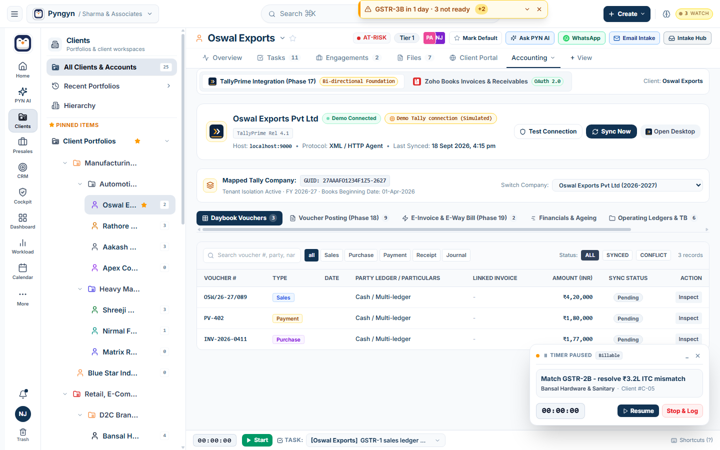Set status filter to SYNCED
The height and width of the screenshot is (450, 720).
click(x=617, y=255)
